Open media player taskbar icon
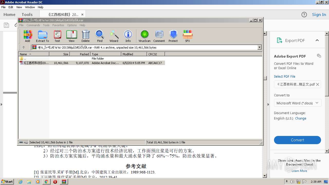This screenshot has width=329, height=185. tap(38, 182)
